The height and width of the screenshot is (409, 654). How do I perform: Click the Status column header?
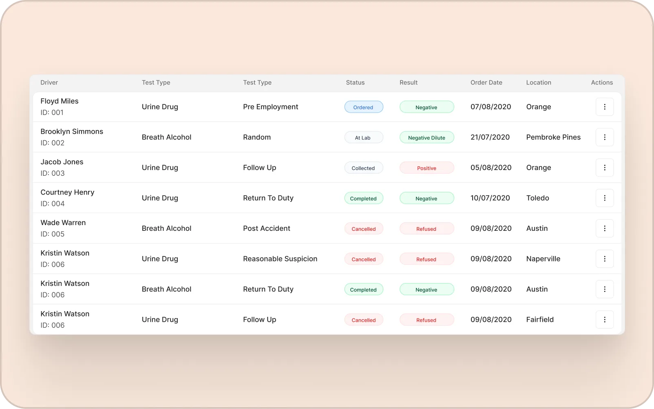356,82
